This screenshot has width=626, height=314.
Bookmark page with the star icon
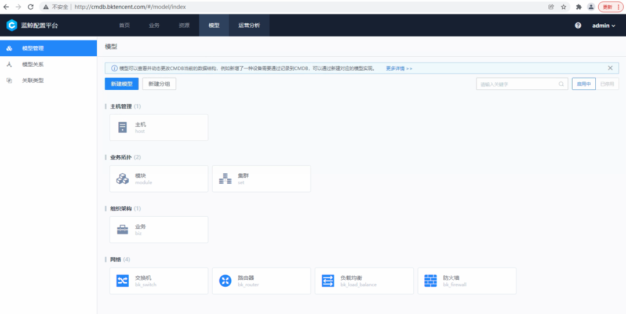563,7
